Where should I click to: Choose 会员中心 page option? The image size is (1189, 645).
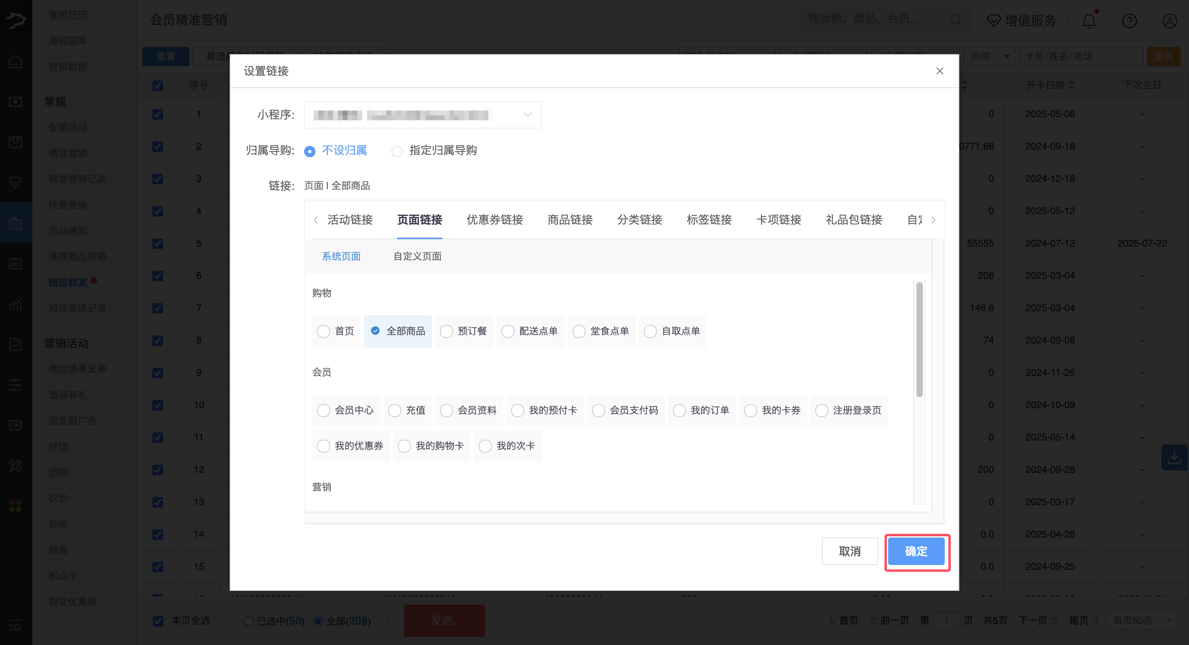coord(346,411)
